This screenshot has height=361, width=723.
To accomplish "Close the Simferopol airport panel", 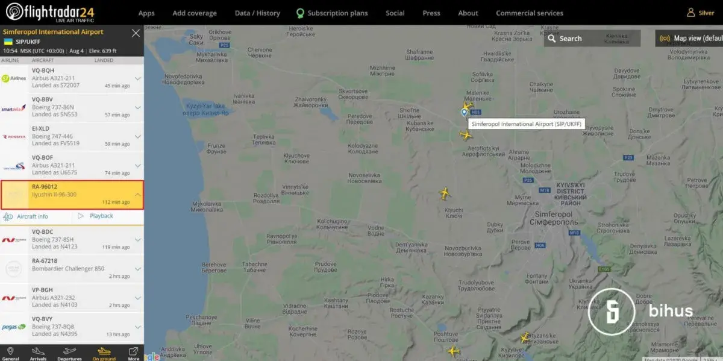I will [136, 33].
